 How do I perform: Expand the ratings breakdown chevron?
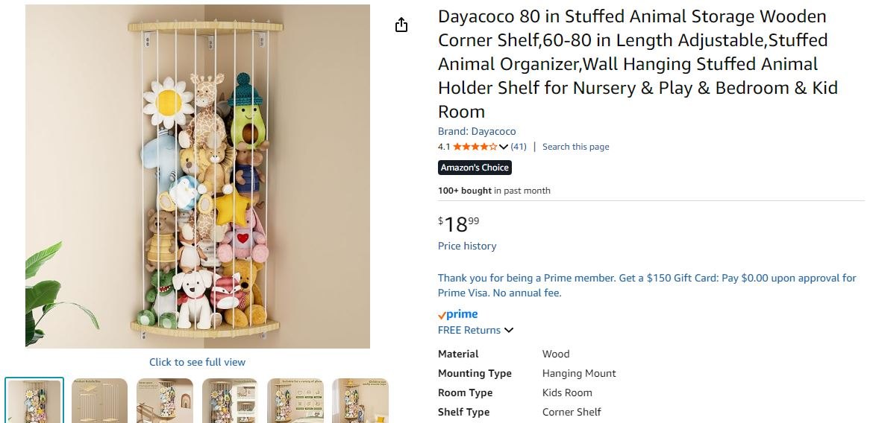[504, 147]
